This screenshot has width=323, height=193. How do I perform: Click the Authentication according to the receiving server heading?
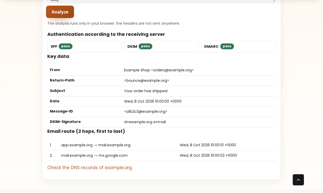point(106,34)
